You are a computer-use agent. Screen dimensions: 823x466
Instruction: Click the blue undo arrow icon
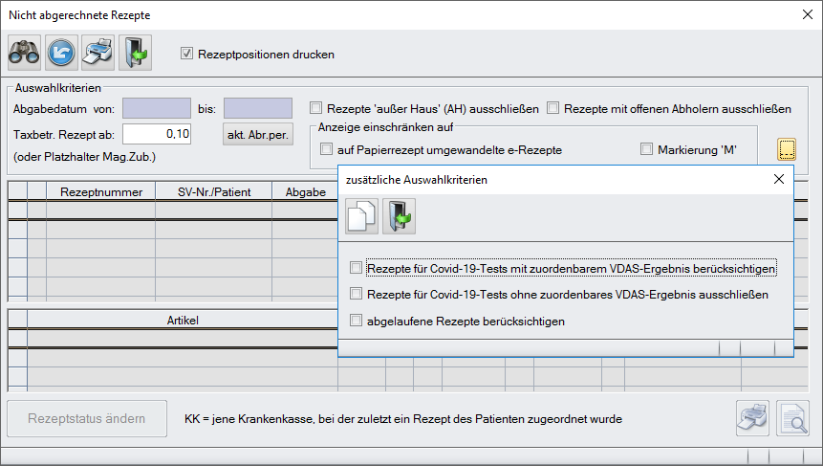tap(61, 54)
